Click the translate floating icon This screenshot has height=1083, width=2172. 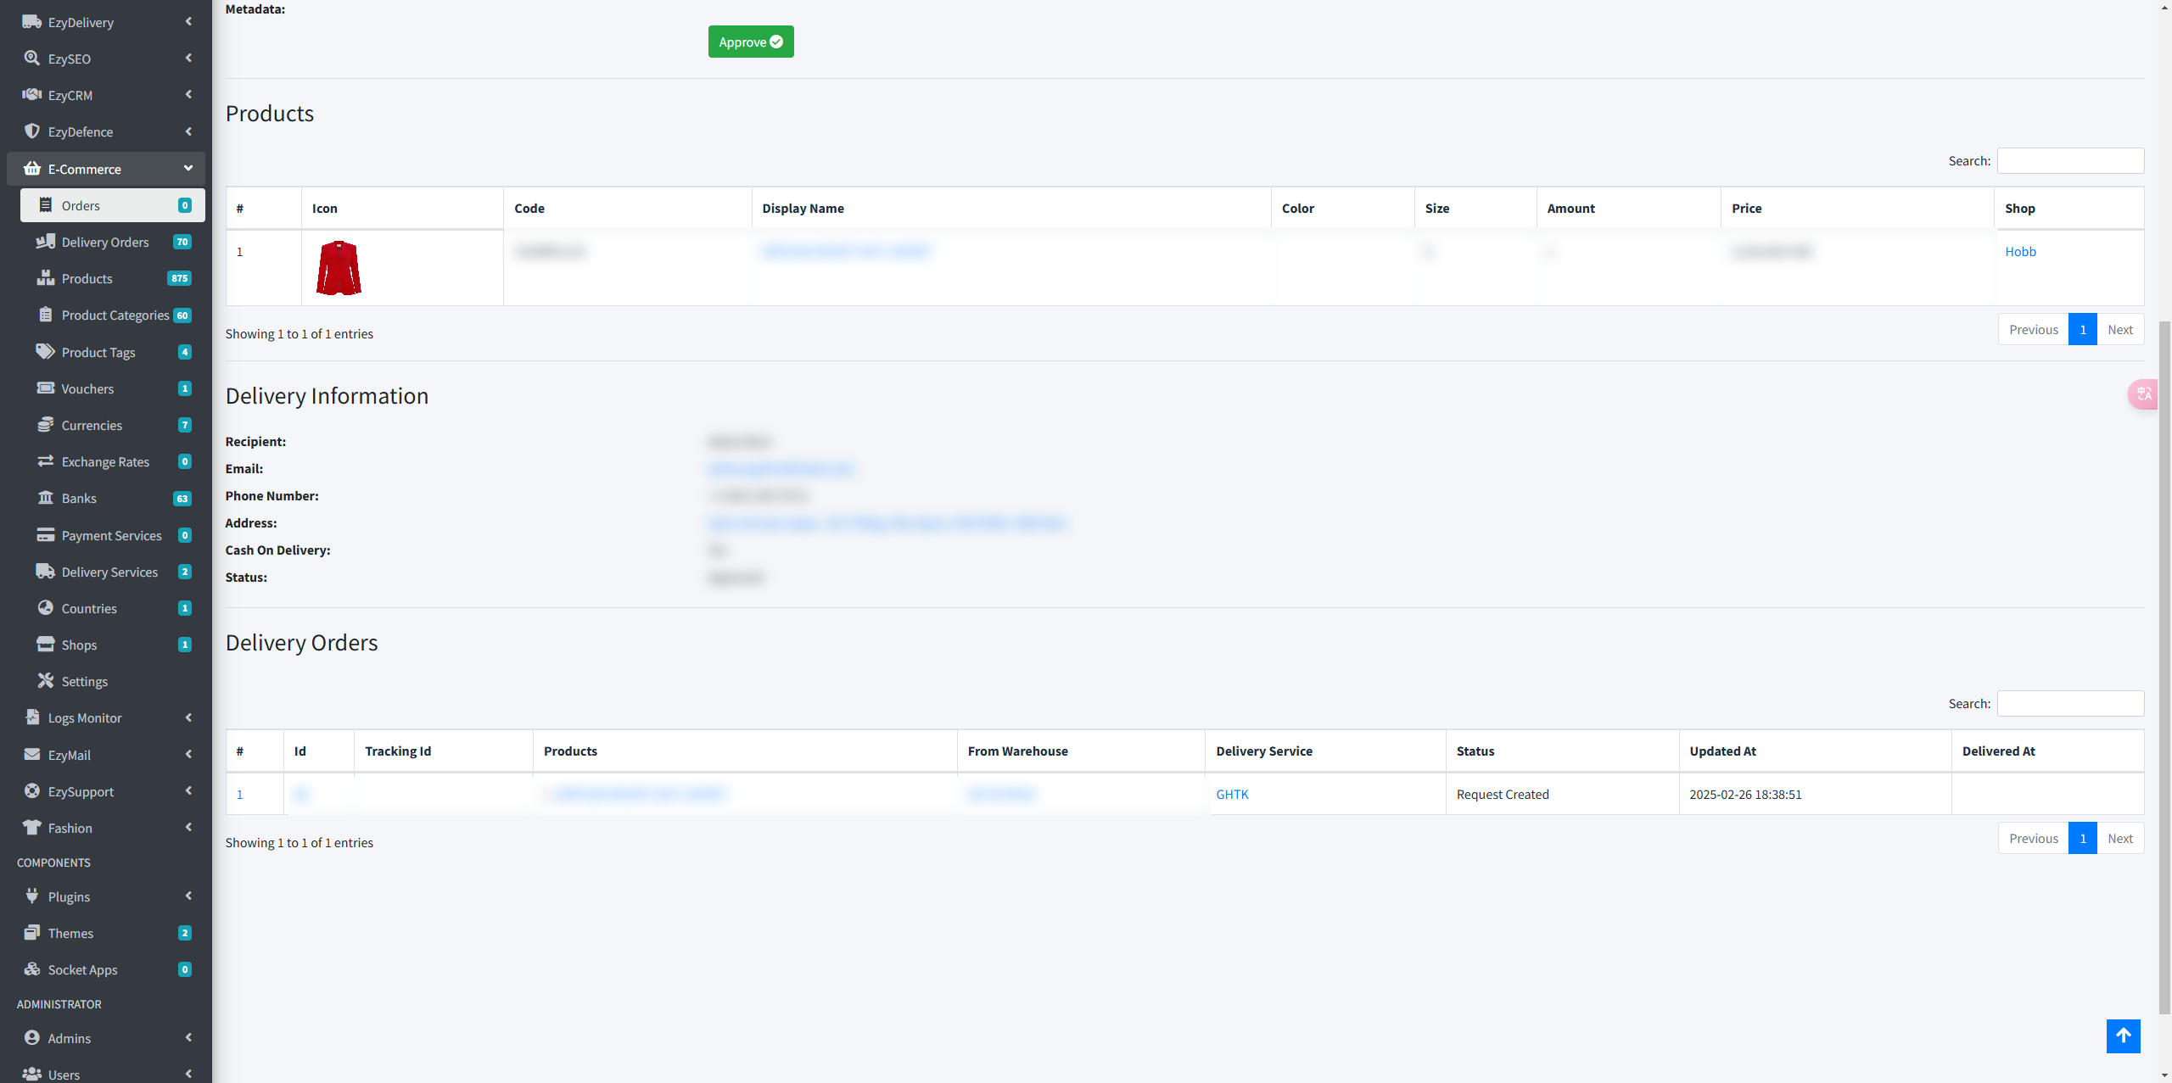click(x=2144, y=394)
